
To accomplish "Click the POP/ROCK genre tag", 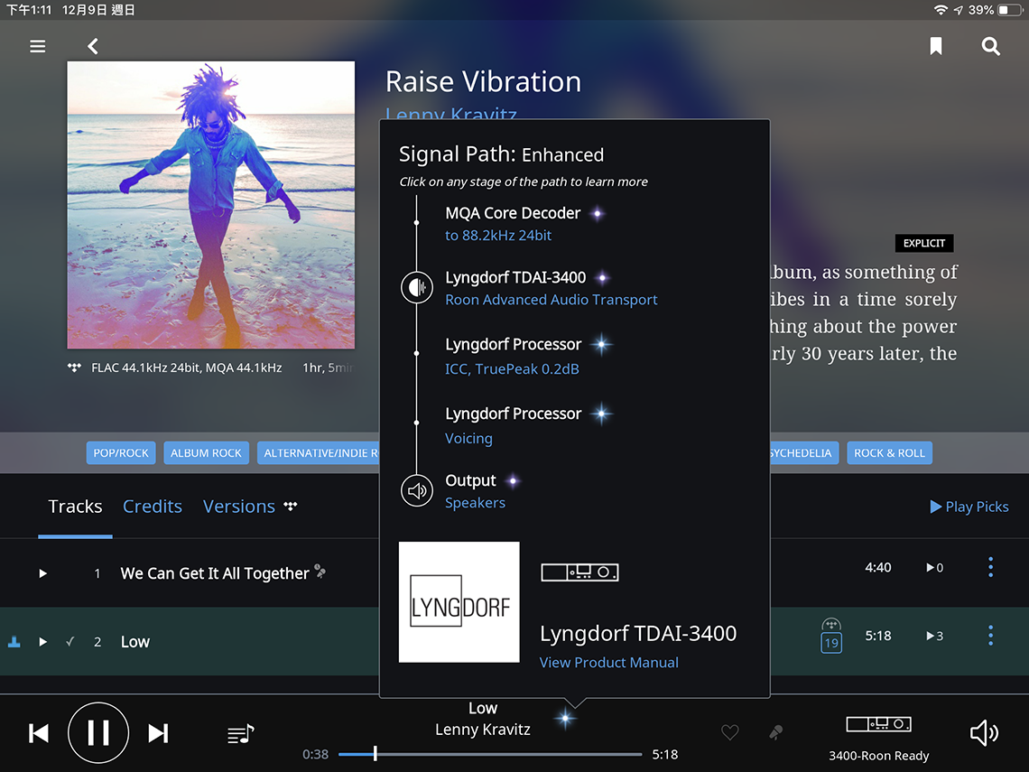I will click(x=121, y=453).
